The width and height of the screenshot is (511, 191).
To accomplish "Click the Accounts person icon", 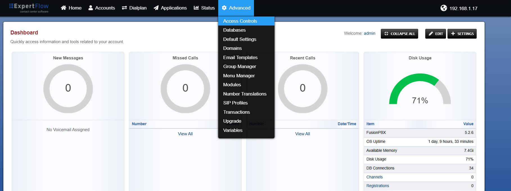I will (91, 8).
